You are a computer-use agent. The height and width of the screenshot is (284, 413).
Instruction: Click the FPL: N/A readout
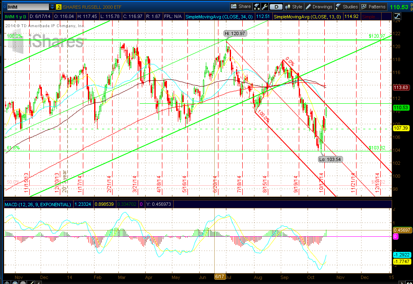[173, 17]
